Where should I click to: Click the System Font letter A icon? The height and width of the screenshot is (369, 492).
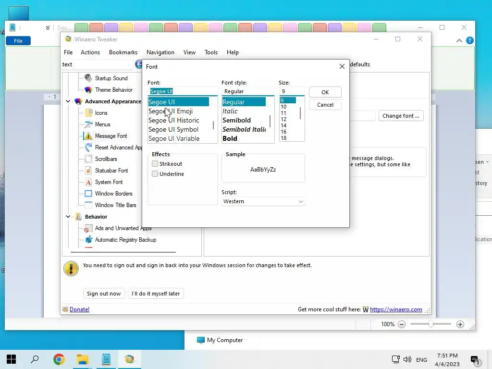(x=88, y=182)
